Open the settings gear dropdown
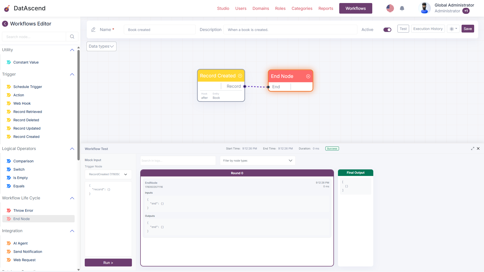 453,29
